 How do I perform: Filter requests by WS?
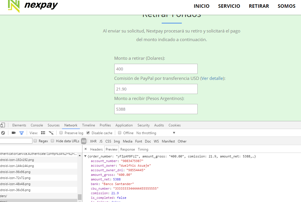pos(156,141)
